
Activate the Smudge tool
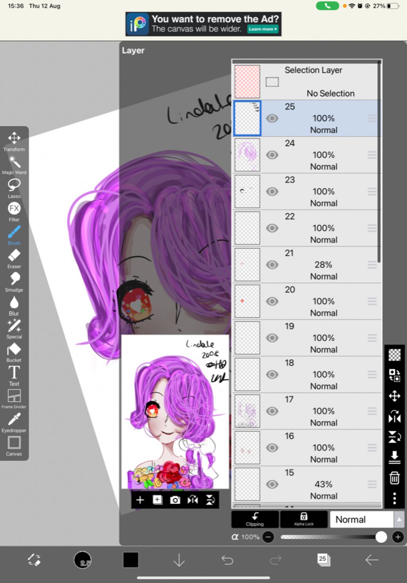[14, 282]
